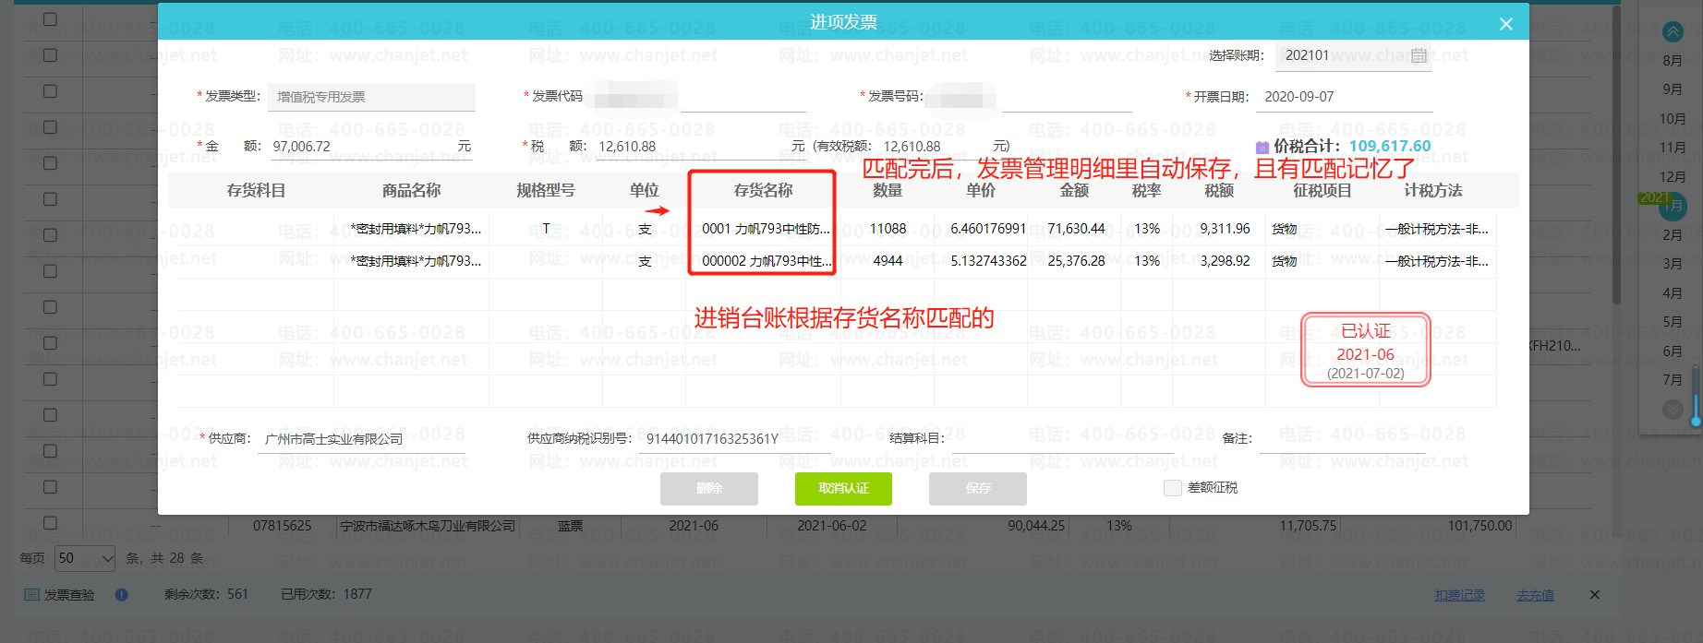This screenshot has height=643, width=1703.
Task: Select month 9月 in the period timeline
Action: (1673, 89)
